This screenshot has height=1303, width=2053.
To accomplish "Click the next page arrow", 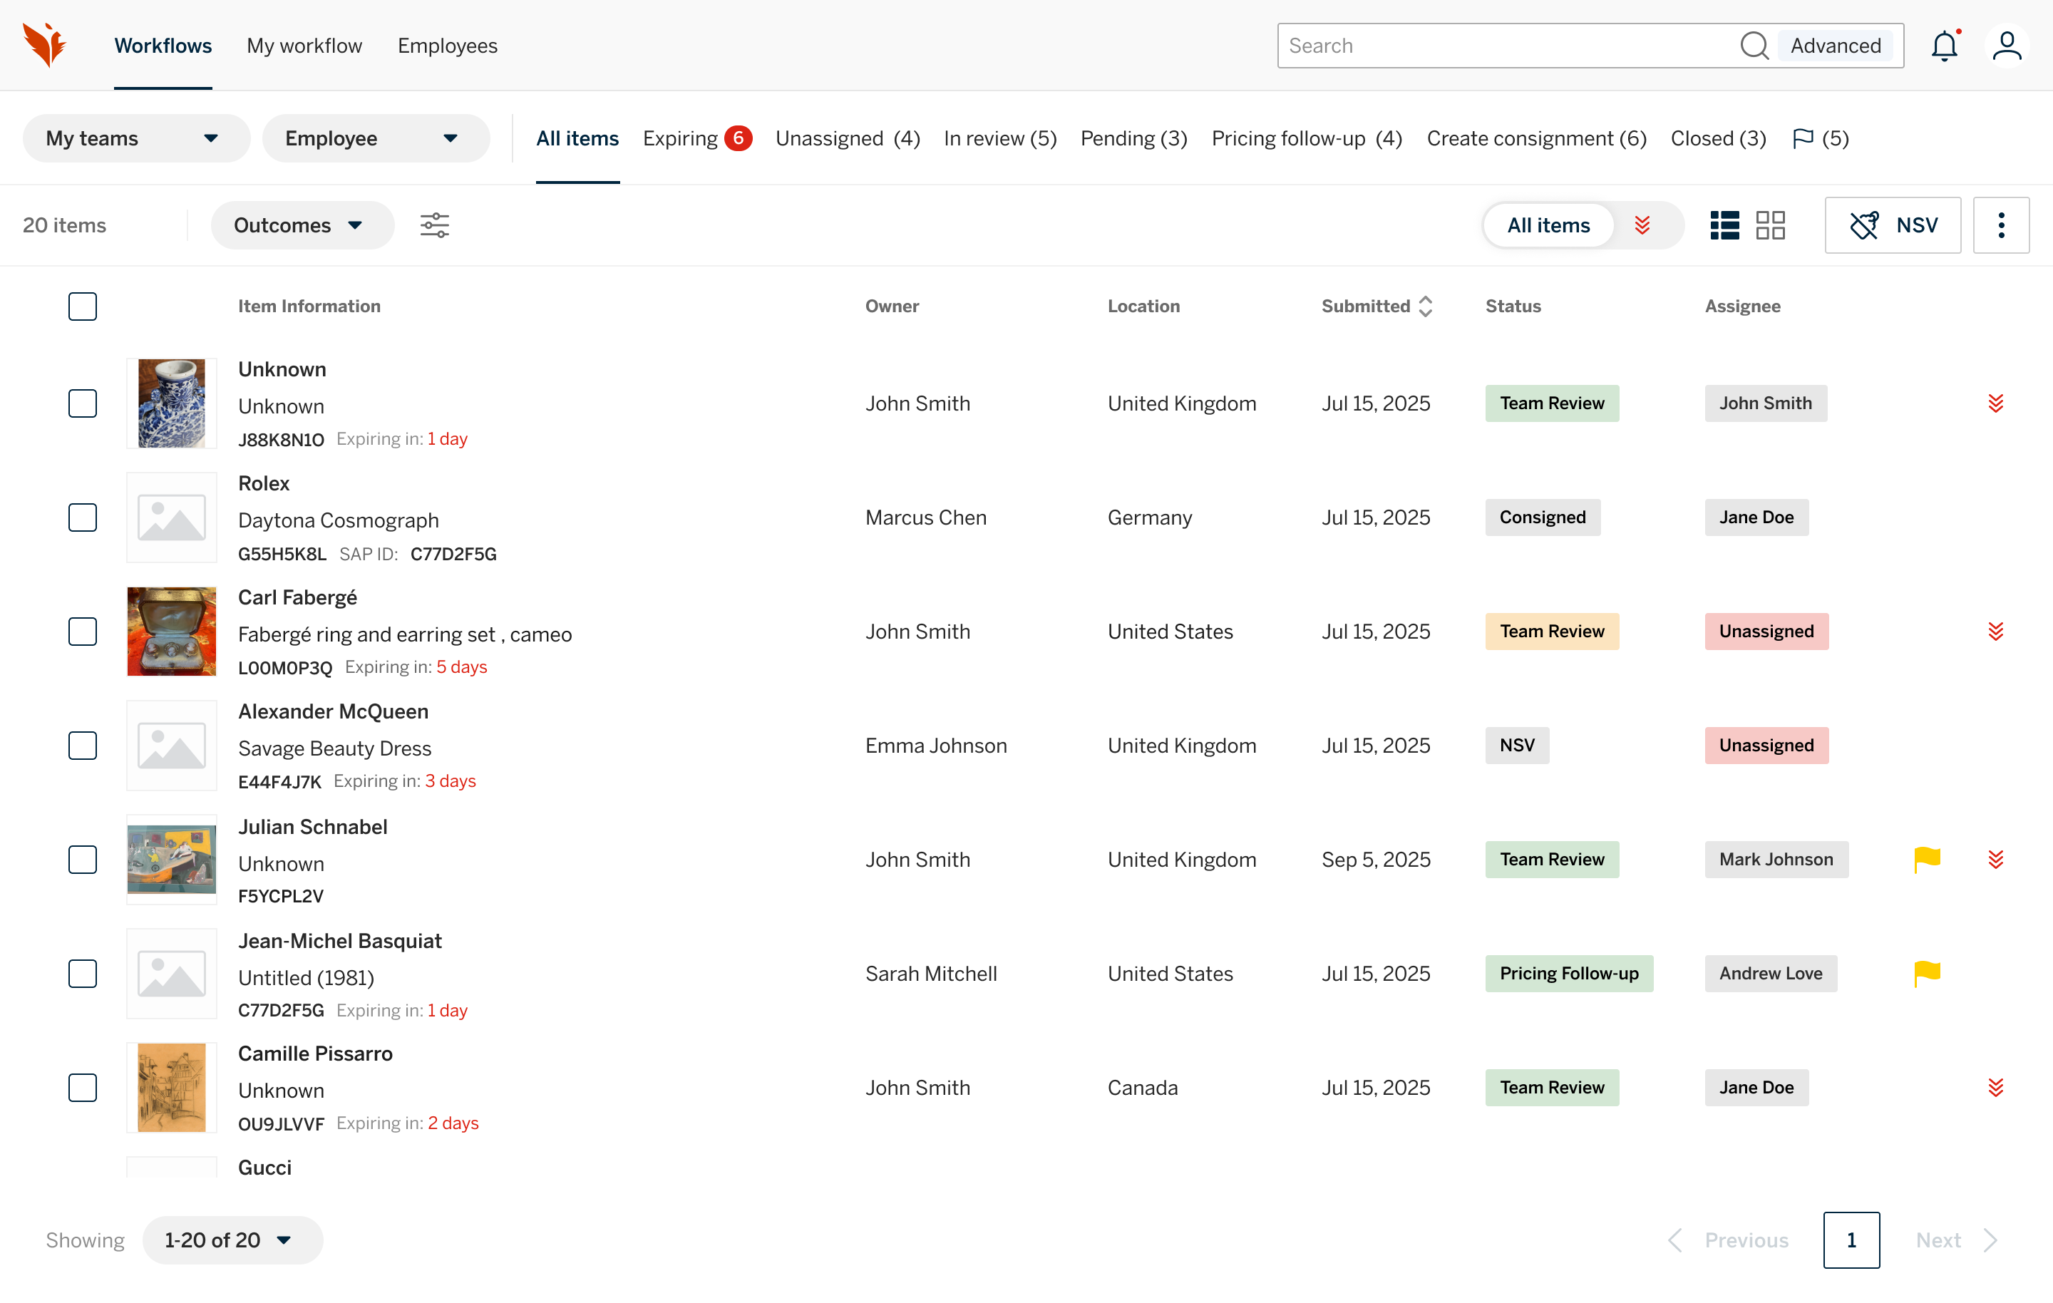I will [1990, 1240].
